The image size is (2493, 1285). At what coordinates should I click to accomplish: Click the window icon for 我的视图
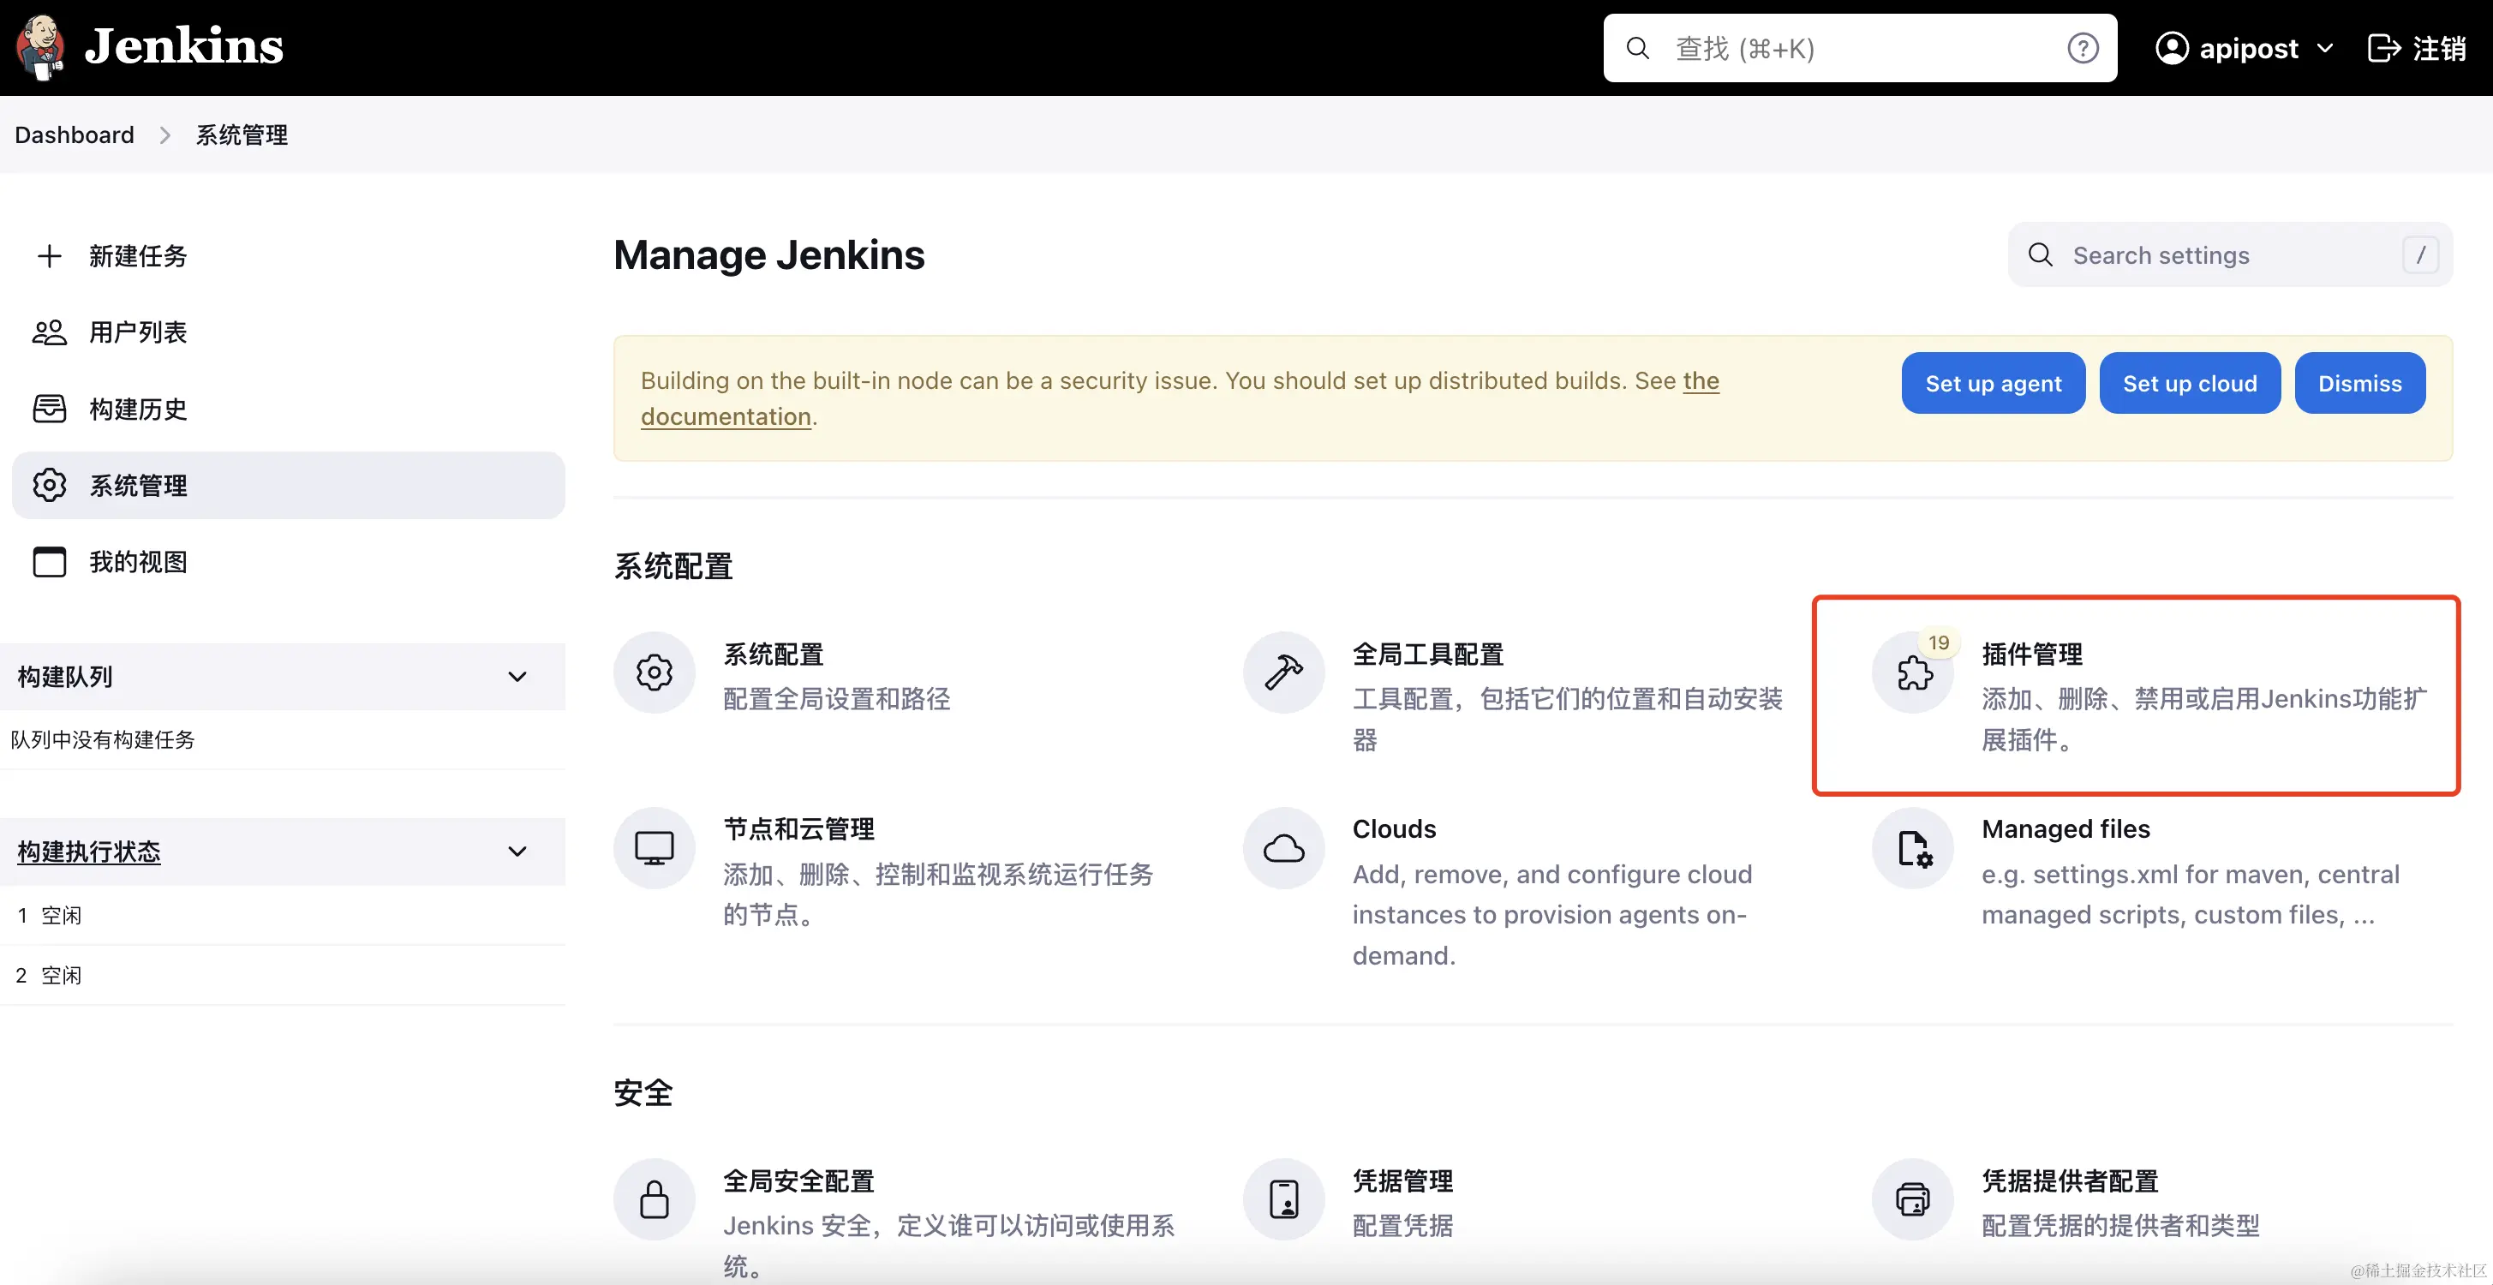pos(50,561)
